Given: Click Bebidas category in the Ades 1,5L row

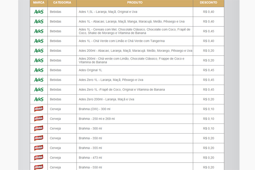Looking at the screenshot, I should (x=55, y=12).
